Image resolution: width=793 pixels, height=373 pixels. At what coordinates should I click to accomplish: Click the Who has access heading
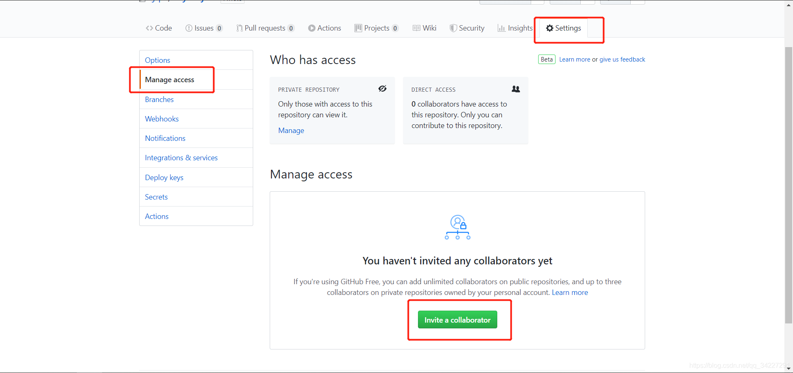313,60
